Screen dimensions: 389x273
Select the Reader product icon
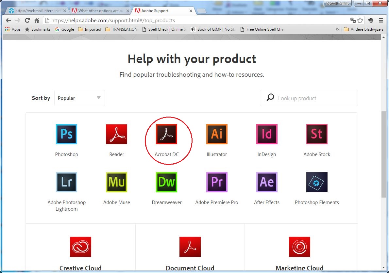[x=116, y=134]
